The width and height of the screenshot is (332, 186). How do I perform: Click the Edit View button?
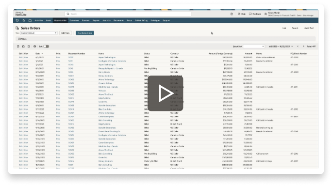click(x=66, y=33)
